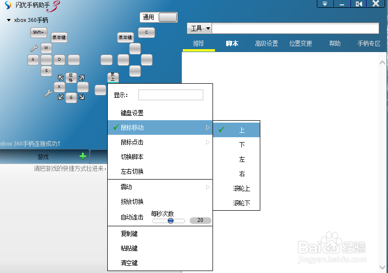
Task: Click the 空格 mapped key
Action: [x=71, y=78]
